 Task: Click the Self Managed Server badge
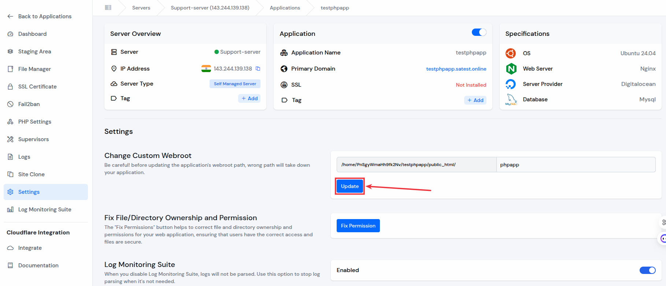235,84
